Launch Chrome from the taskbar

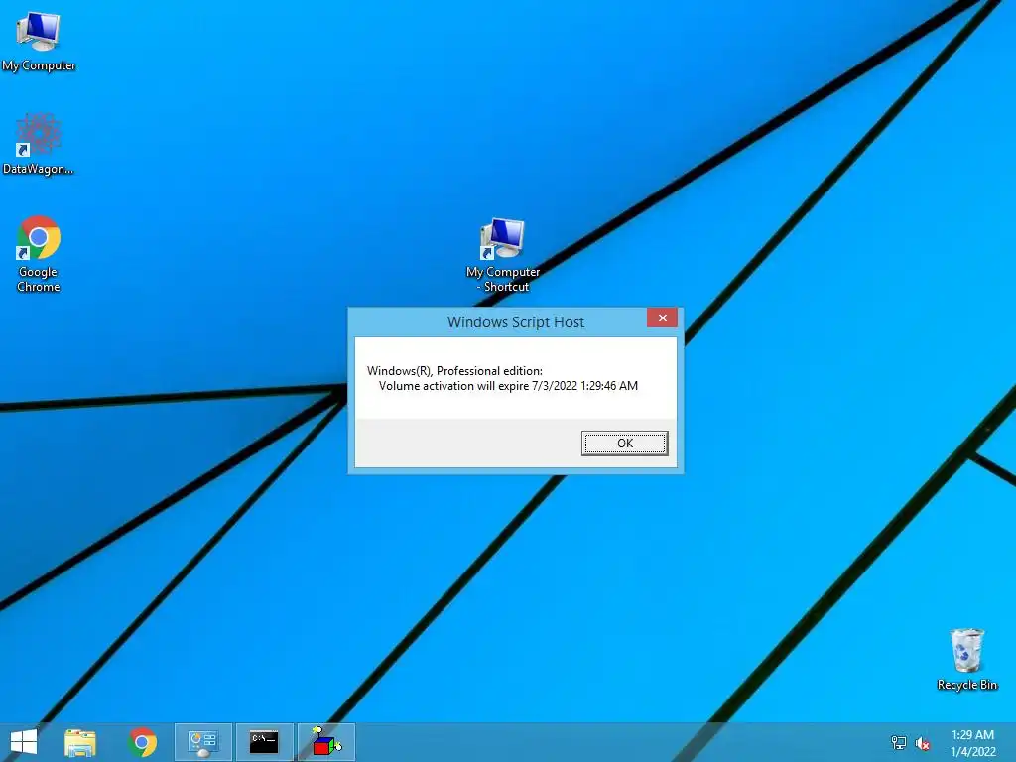143,742
